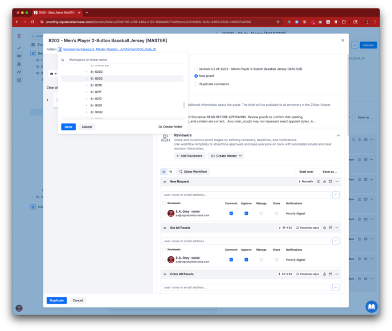Click the plus button beside the New Request email field
This screenshot has width=392, height=331.
click(x=336, y=195)
